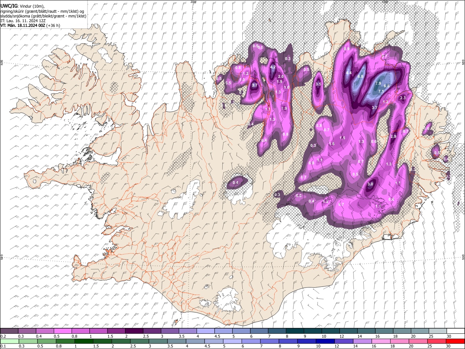This screenshot has height=349, width=465.
Task: Click the 4.4 precipitation value on the map
Action: [349, 73]
